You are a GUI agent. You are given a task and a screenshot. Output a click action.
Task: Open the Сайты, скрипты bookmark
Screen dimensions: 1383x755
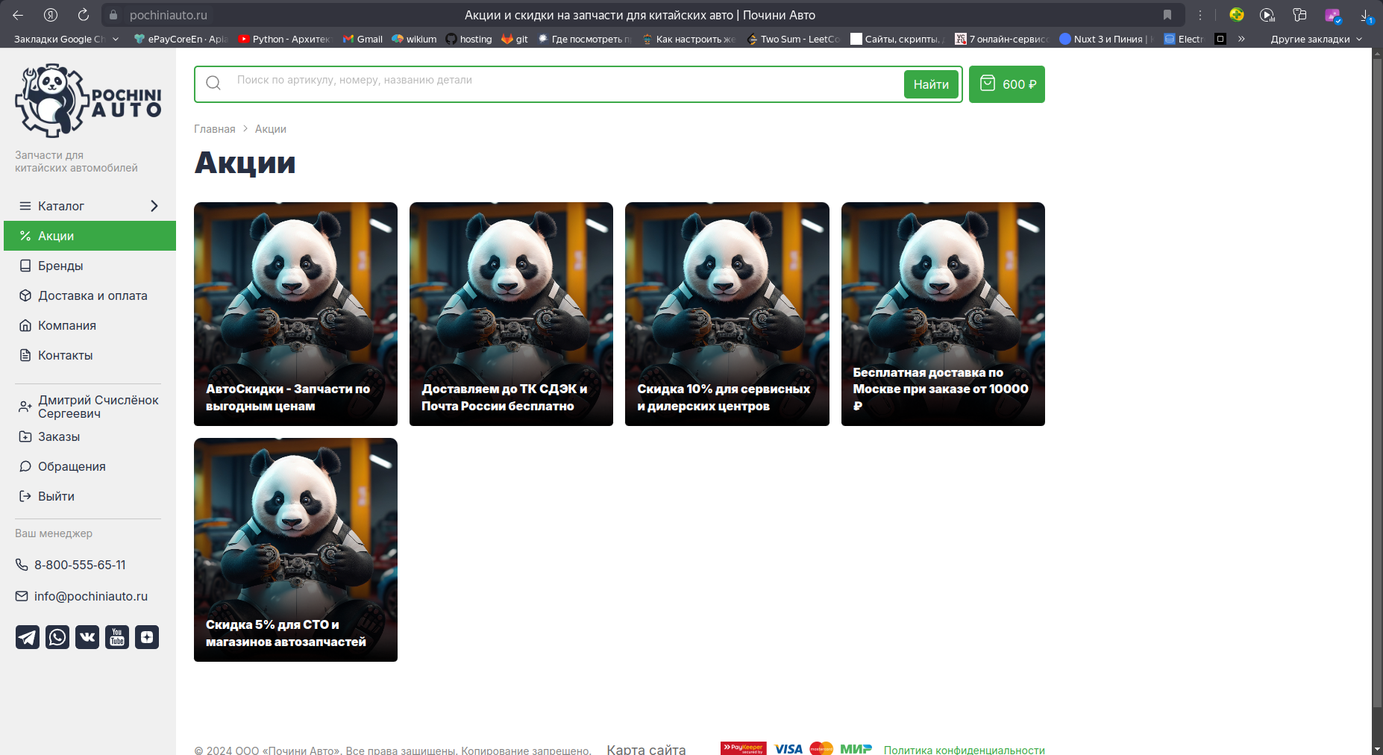click(x=898, y=39)
